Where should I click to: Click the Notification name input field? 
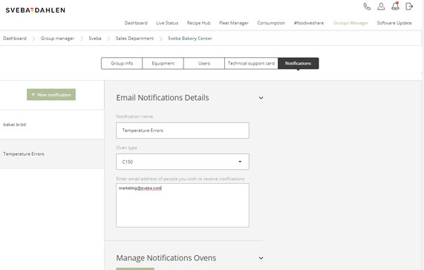(183, 131)
